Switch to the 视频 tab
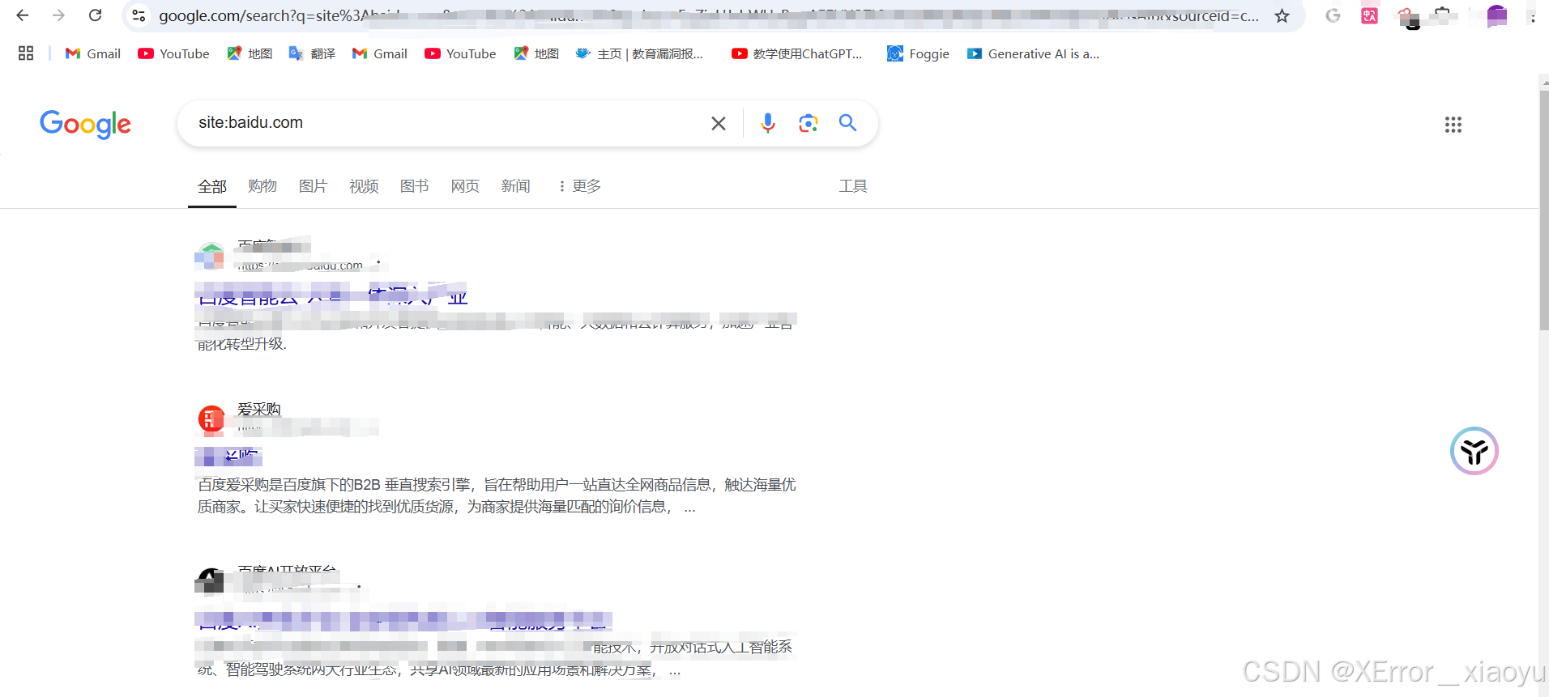This screenshot has height=697, width=1549. tap(364, 186)
